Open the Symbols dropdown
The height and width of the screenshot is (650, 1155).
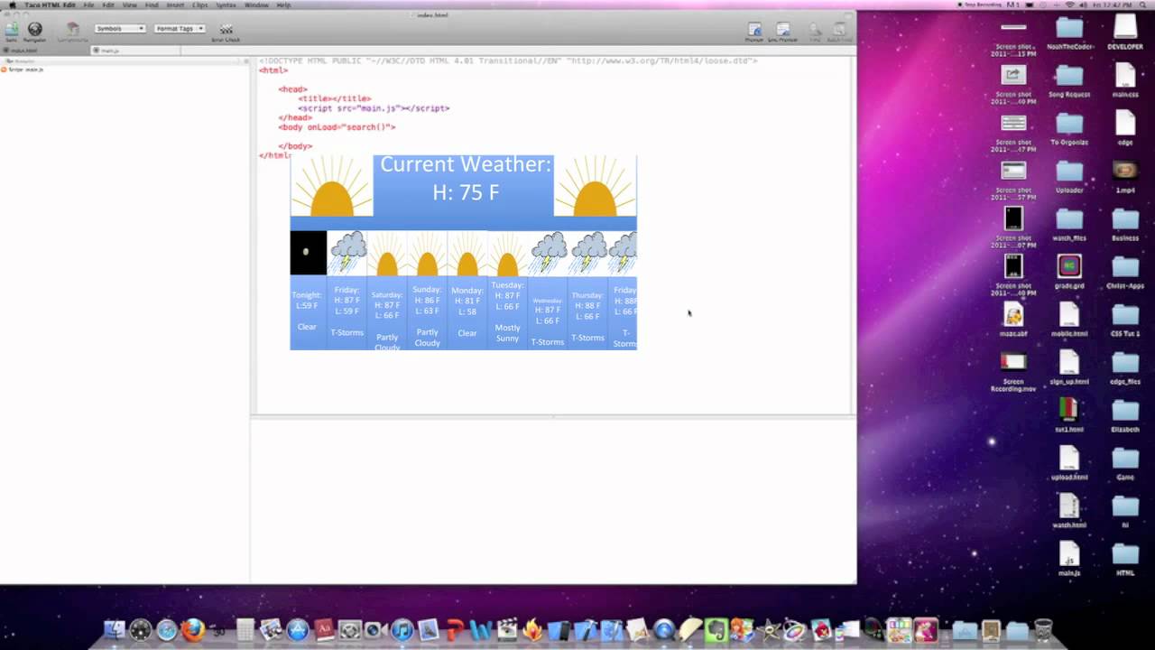coord(120,29)
